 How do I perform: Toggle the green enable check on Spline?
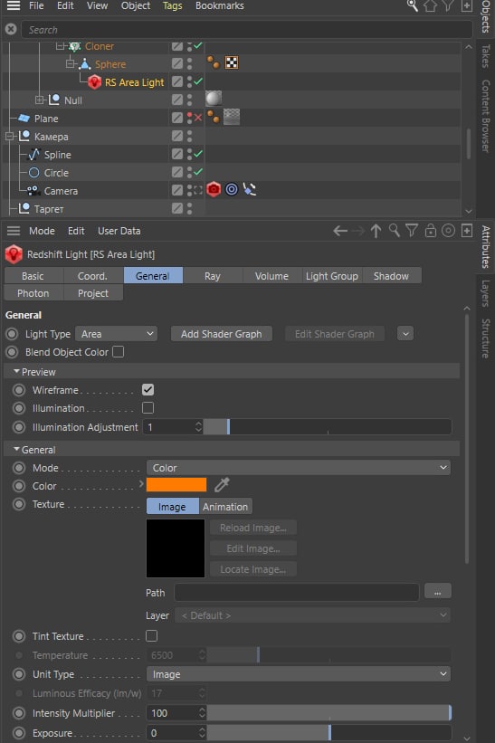(x=198, y=154)
